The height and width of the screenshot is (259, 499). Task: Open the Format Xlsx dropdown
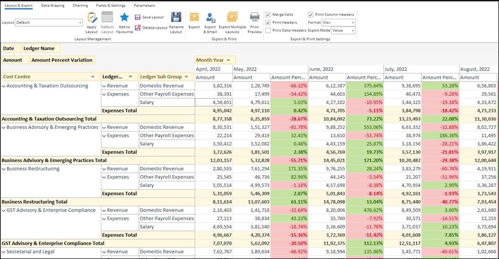click(353, 23)
